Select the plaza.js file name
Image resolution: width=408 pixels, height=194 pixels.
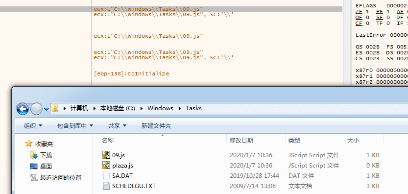(122, 166)
